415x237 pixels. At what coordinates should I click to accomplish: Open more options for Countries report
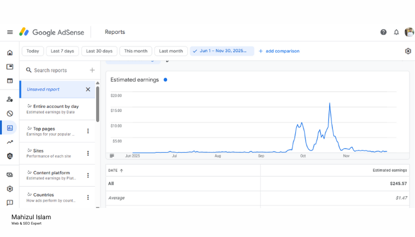[x=88, y=197]
